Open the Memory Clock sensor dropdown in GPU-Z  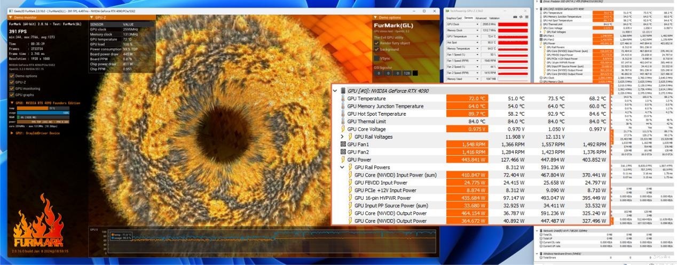[x=478, y=30]
